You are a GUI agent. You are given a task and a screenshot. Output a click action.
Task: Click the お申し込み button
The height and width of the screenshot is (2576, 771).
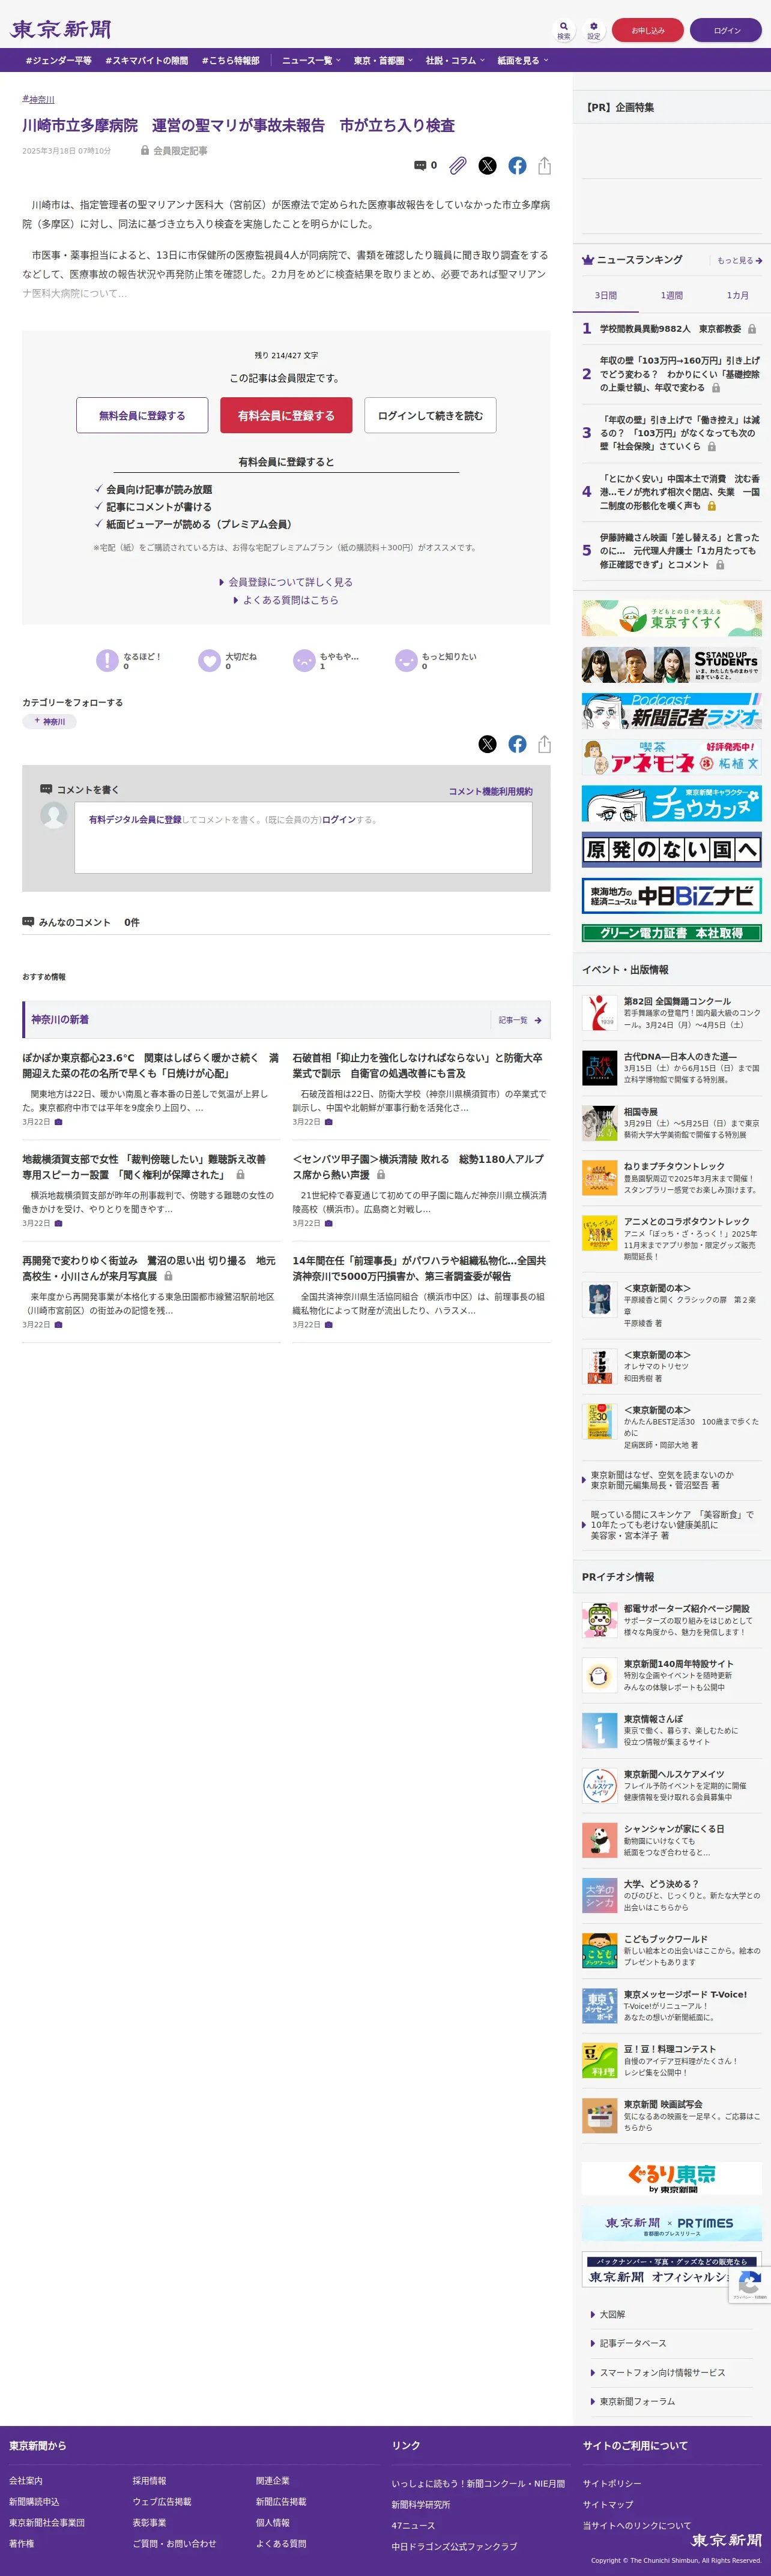(648, 30)
